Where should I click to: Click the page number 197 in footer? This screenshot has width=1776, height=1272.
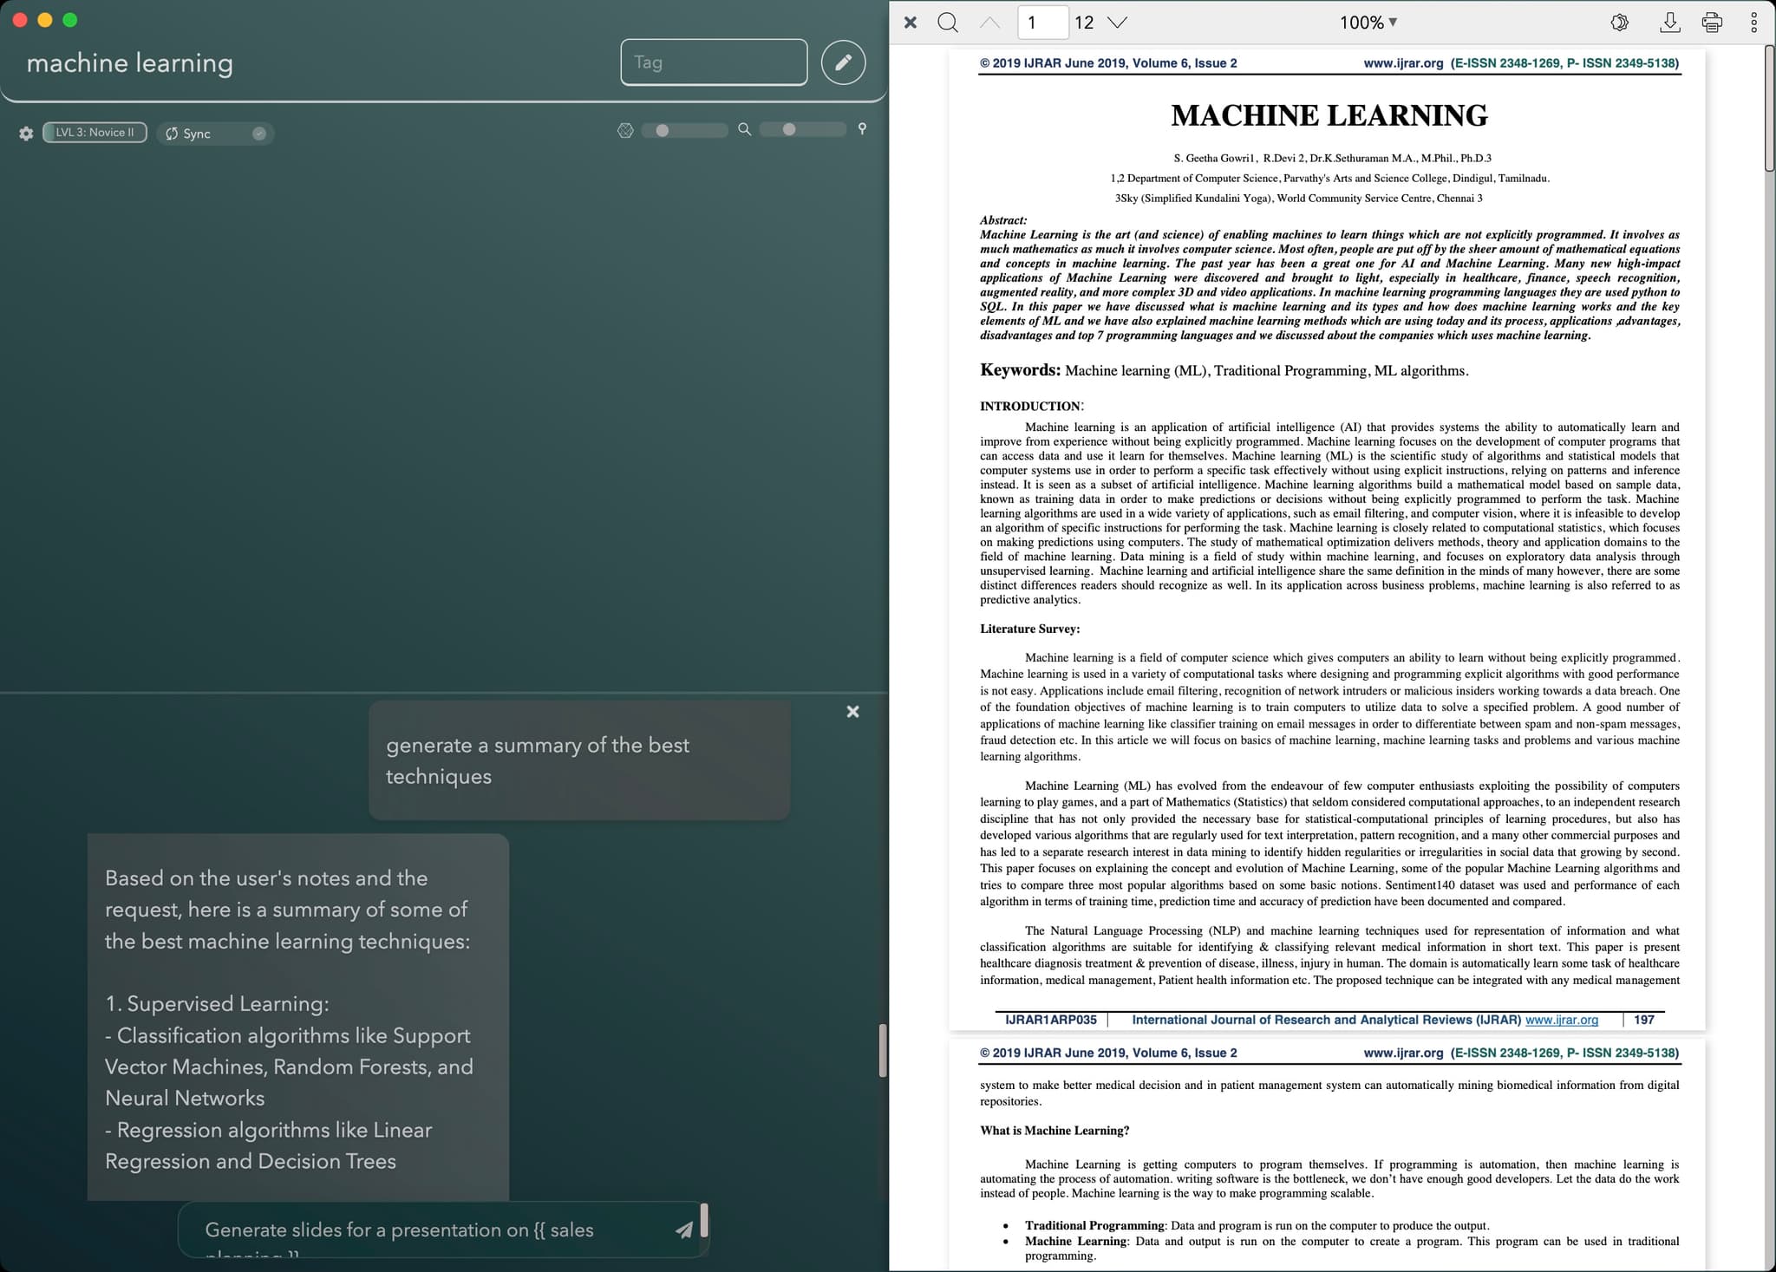[1644, 1020]
